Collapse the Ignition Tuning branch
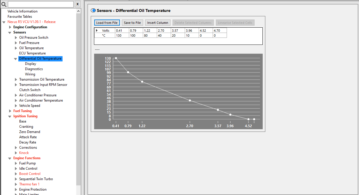This screenshot has width=359, height=195. click(10, 116)
